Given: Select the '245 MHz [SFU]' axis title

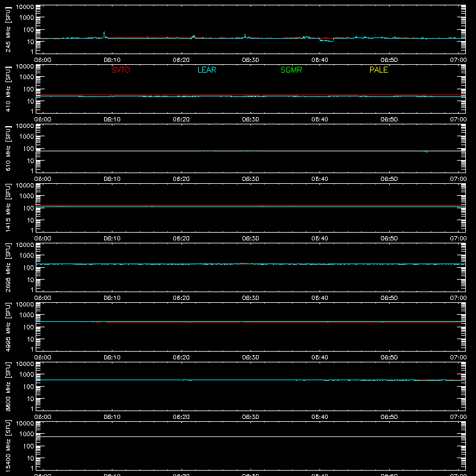Looking at the screenshot, I should 8,30.
